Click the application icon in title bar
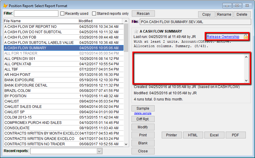The height and width of the screenshot is (158, 255). pyautogui.click(x=5, y=6)
